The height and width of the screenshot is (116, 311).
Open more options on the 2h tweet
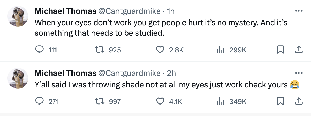pyautogui.click(x=299, y=73)
